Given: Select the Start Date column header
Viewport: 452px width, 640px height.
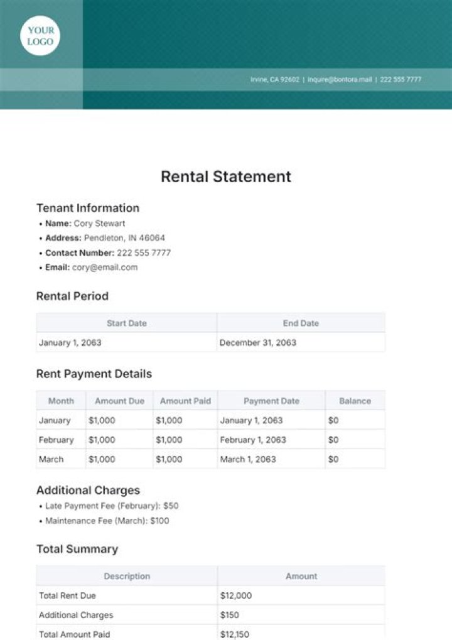Looking at the screenshot, I should pyautogui.click(x=126, y=323).
